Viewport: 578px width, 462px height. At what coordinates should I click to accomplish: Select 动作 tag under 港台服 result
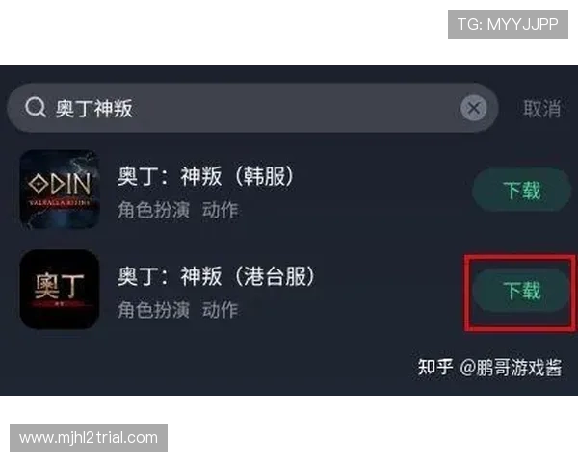pos(220,310)
